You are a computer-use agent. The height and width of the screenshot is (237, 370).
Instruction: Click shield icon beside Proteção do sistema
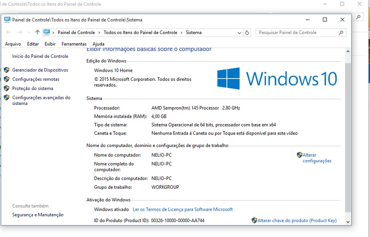click(7, 88)
